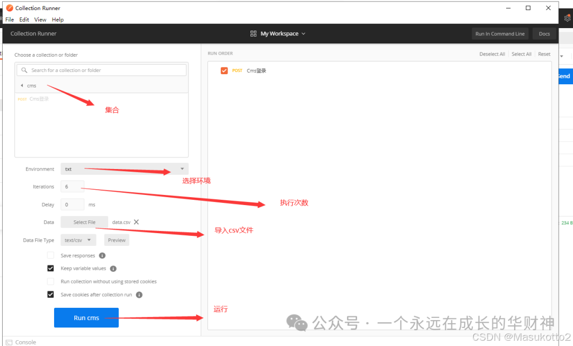Close the Collection Runner window

(x=548, y=8)
